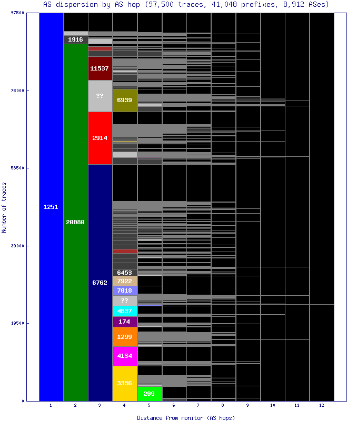This screenshot has height=421, width=347.
Task: Click the cyan AS 4837 segment
Action: [125, 311]
